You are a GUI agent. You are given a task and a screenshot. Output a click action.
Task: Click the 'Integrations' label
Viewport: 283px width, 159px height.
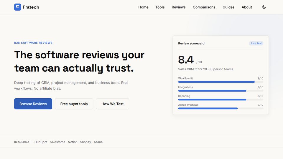point(185,87)
